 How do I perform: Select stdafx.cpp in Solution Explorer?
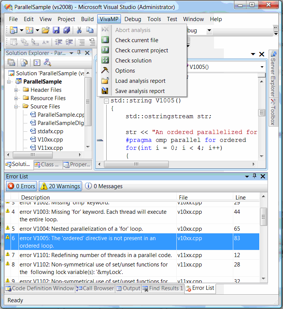click(50, 131)
